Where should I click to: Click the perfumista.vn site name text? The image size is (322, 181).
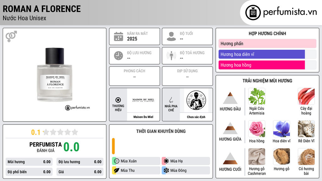(x=290, y=12)
